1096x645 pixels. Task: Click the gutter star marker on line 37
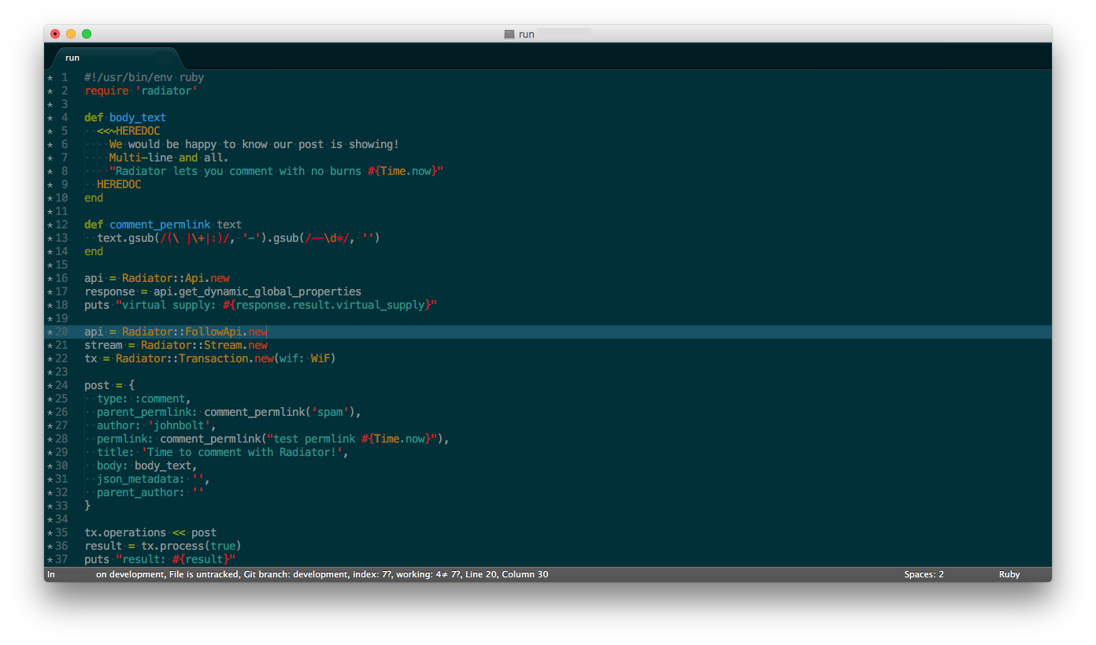[50, 560]
